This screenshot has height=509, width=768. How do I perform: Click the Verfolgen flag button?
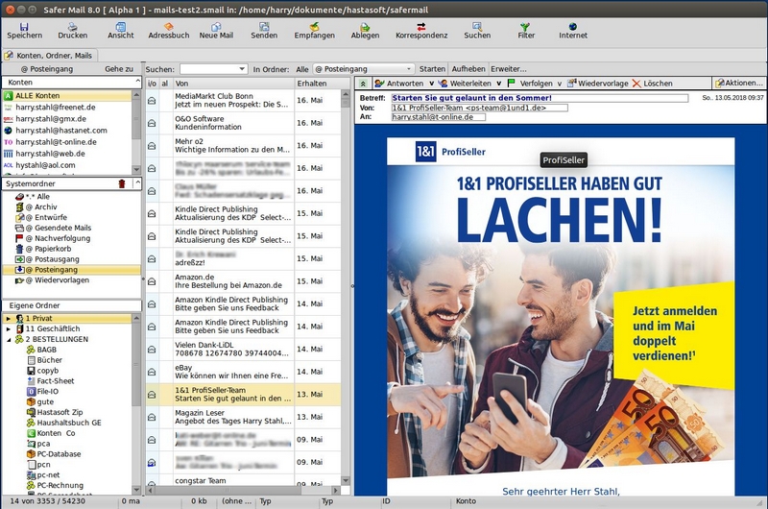point(531,84)
